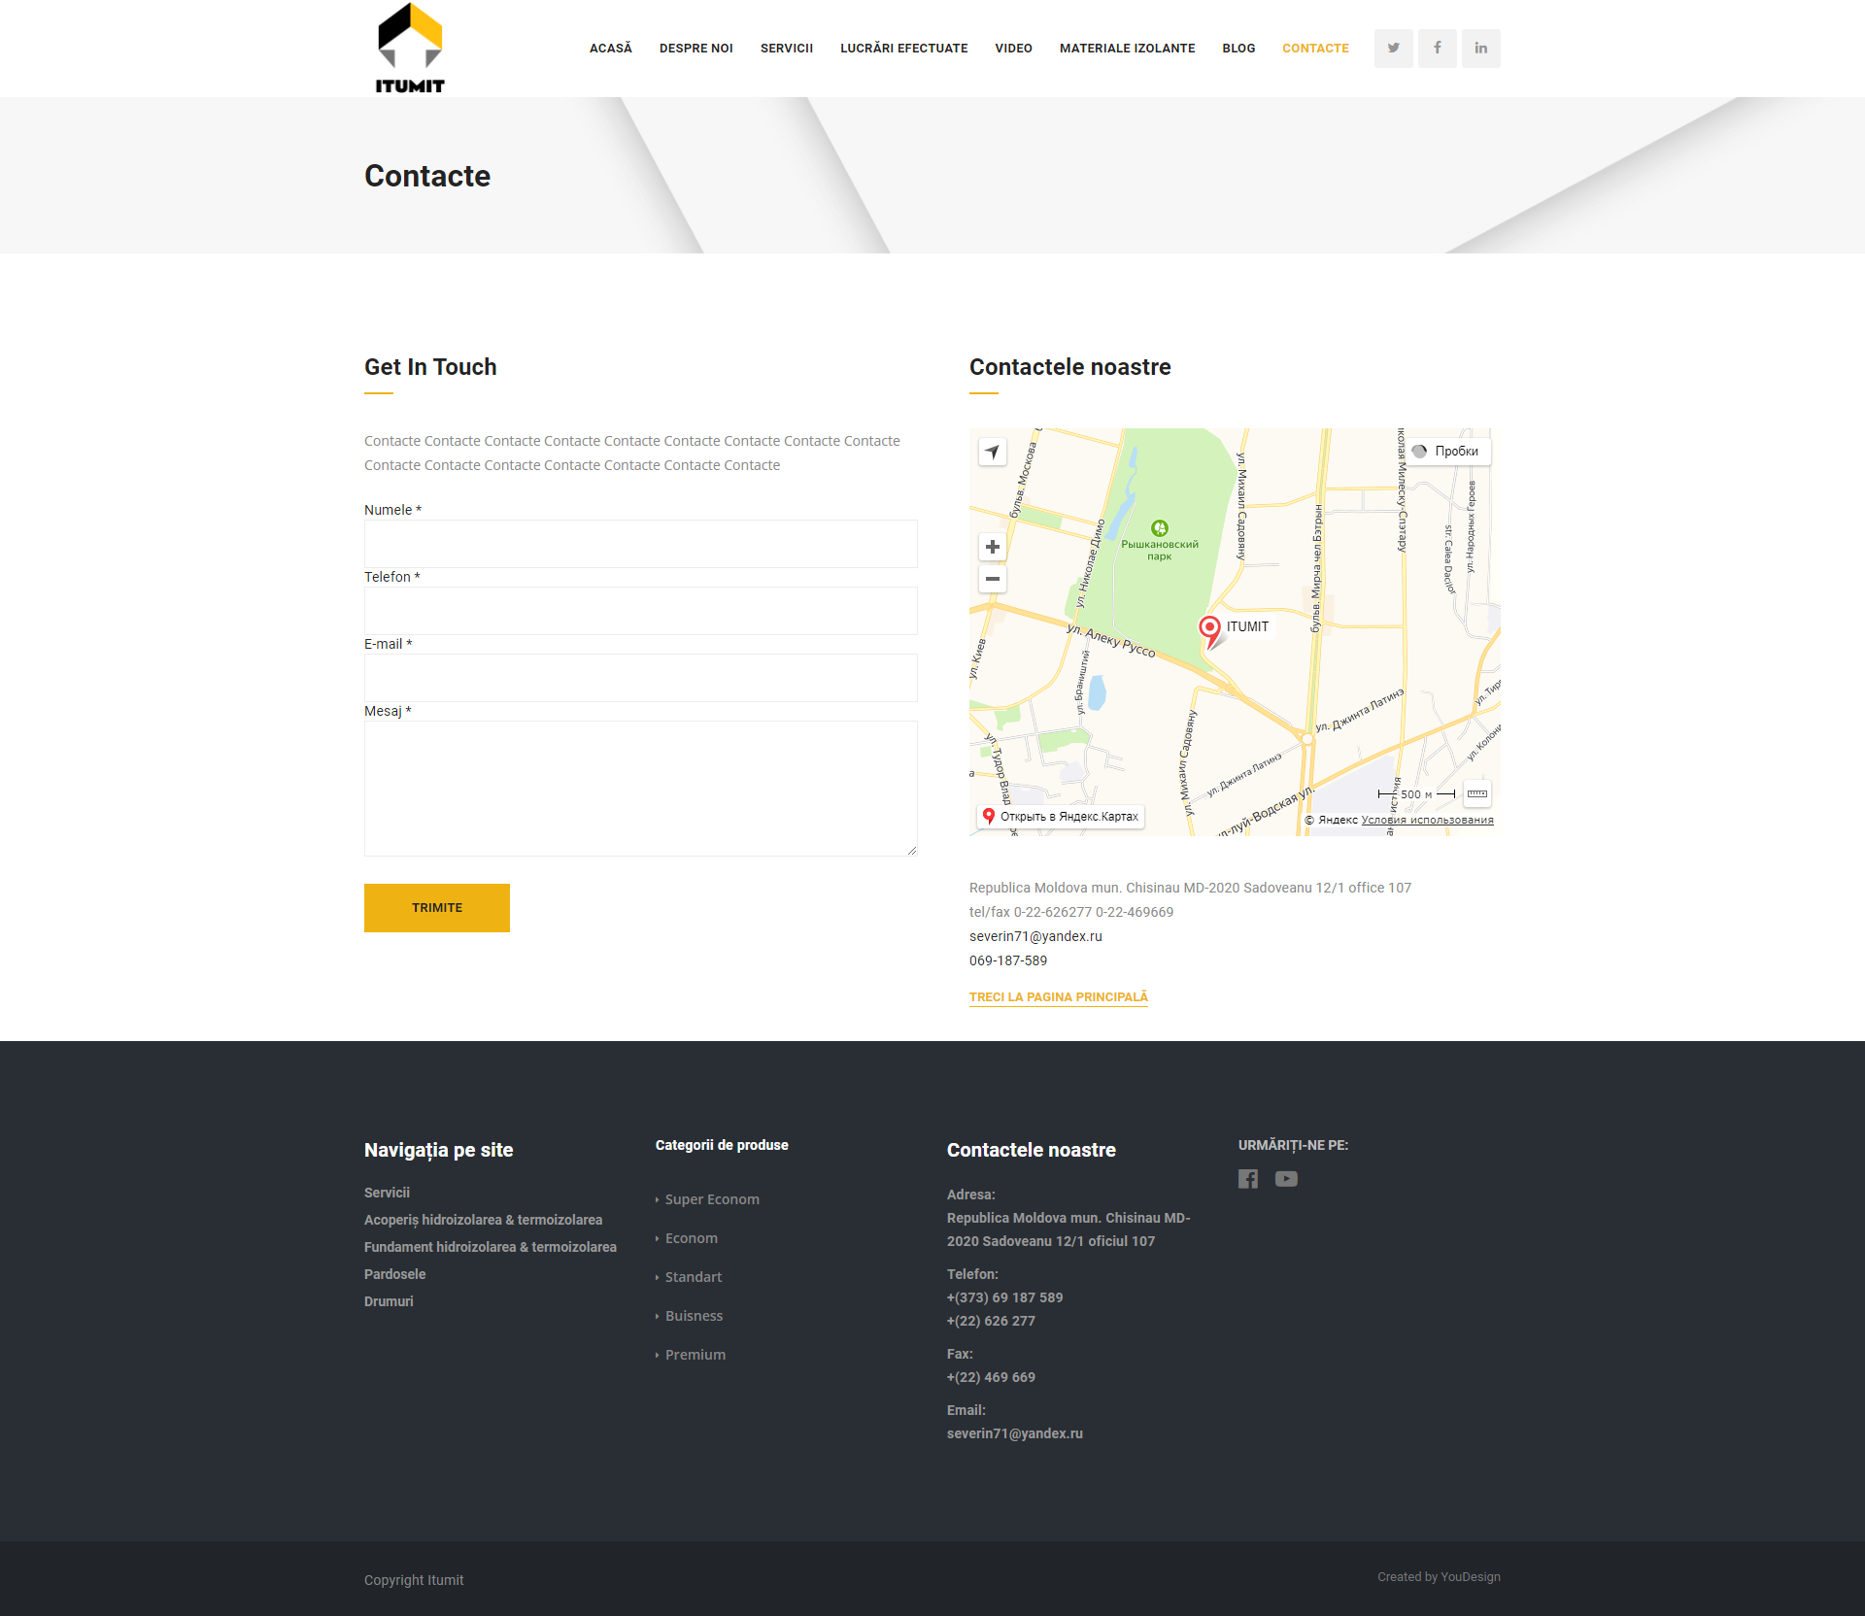Click the ITUMIT red map marker
1865x1616 pixels.
[x=1209, y=627]
